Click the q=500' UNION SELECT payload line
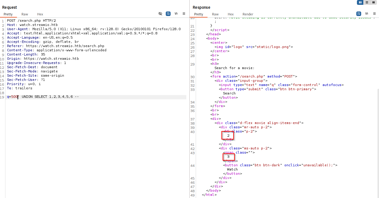 [x=43, y=97]
